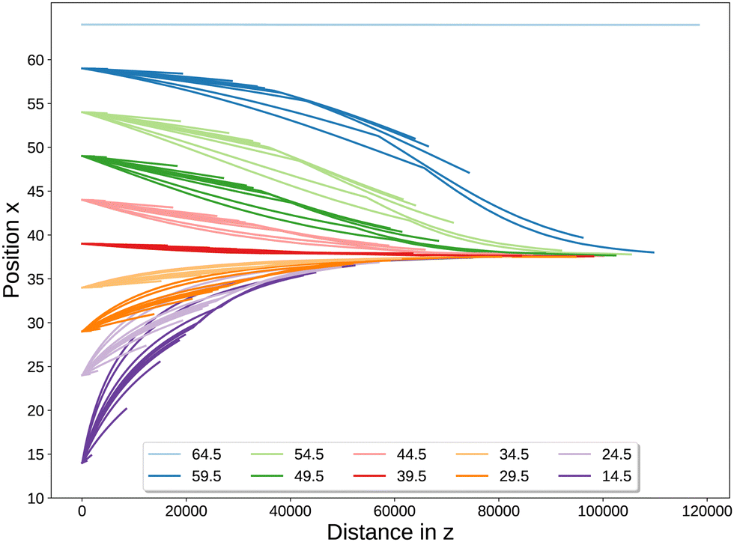Click the dark orange legend line for 29.5
Viewport: 734px width, 542px height.
[x=472, y=476]
